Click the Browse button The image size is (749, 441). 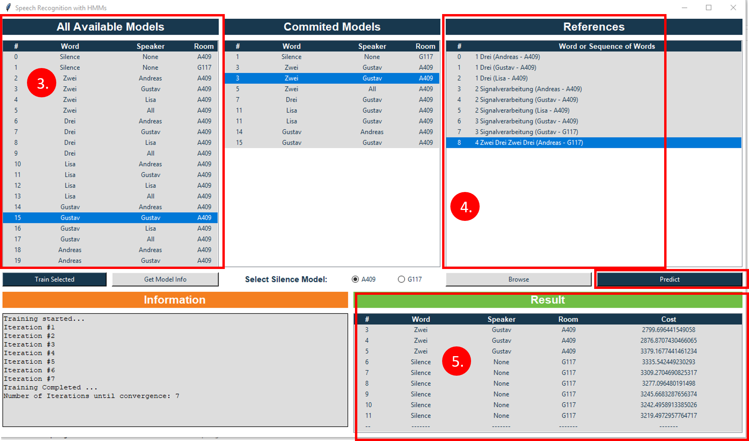pos(518,279)
